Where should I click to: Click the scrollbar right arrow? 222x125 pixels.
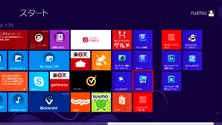[215, 124]
